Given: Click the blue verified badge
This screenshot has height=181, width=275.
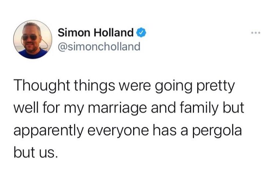Looking at the screenshot, I should click(141, 33).
